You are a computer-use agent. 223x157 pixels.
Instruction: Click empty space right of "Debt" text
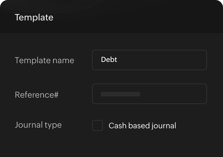[x=166, y=60]
